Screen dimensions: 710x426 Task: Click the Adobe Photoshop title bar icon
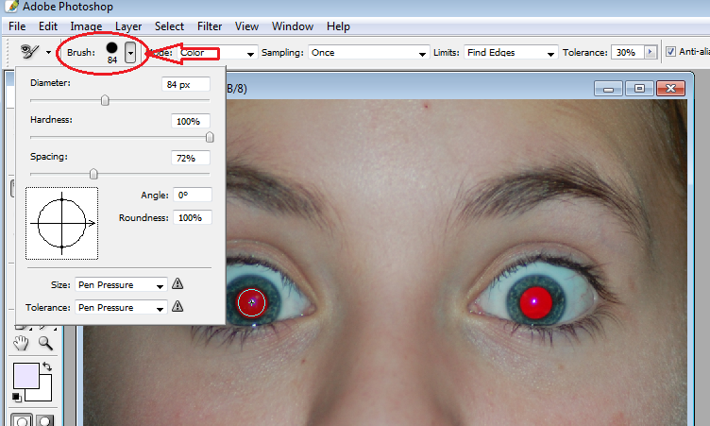[11, 7]
